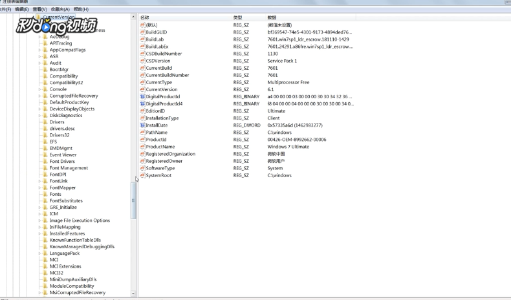Screen dimensions: 511x300
Task: Click the ProductId value icon
Action: pyautogui.click(x=142, y=140)
